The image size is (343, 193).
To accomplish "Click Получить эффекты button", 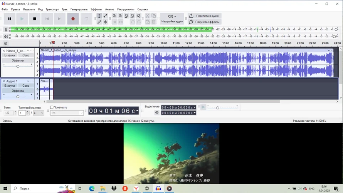I will pos(204,22).
